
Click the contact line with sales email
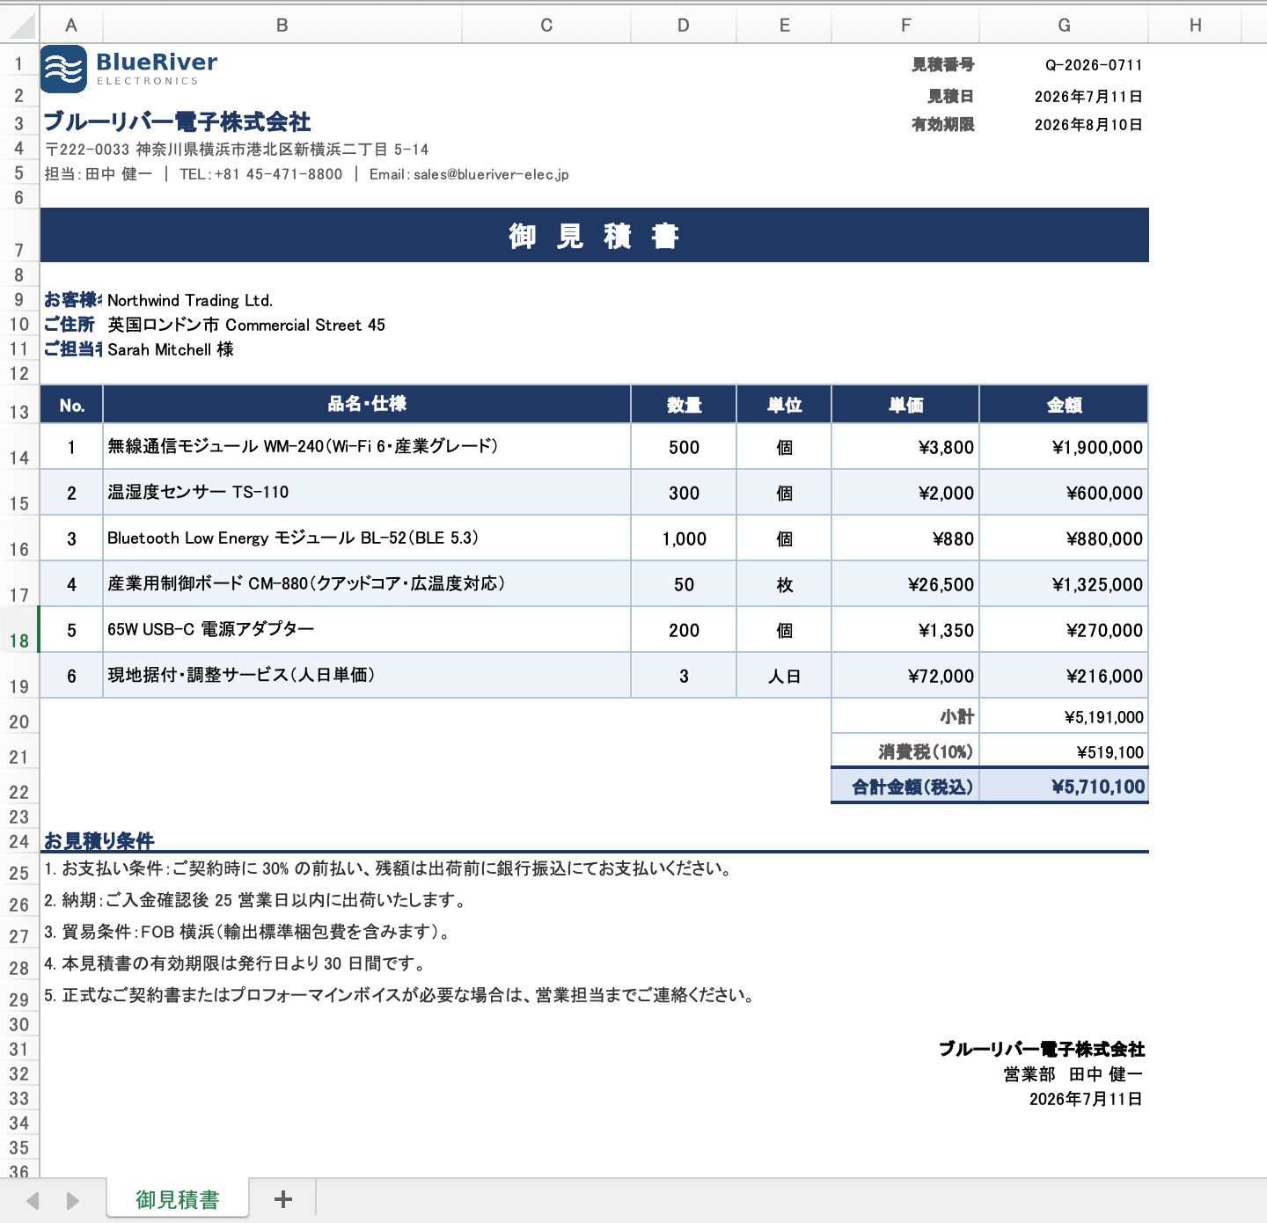tap(306, 174)
